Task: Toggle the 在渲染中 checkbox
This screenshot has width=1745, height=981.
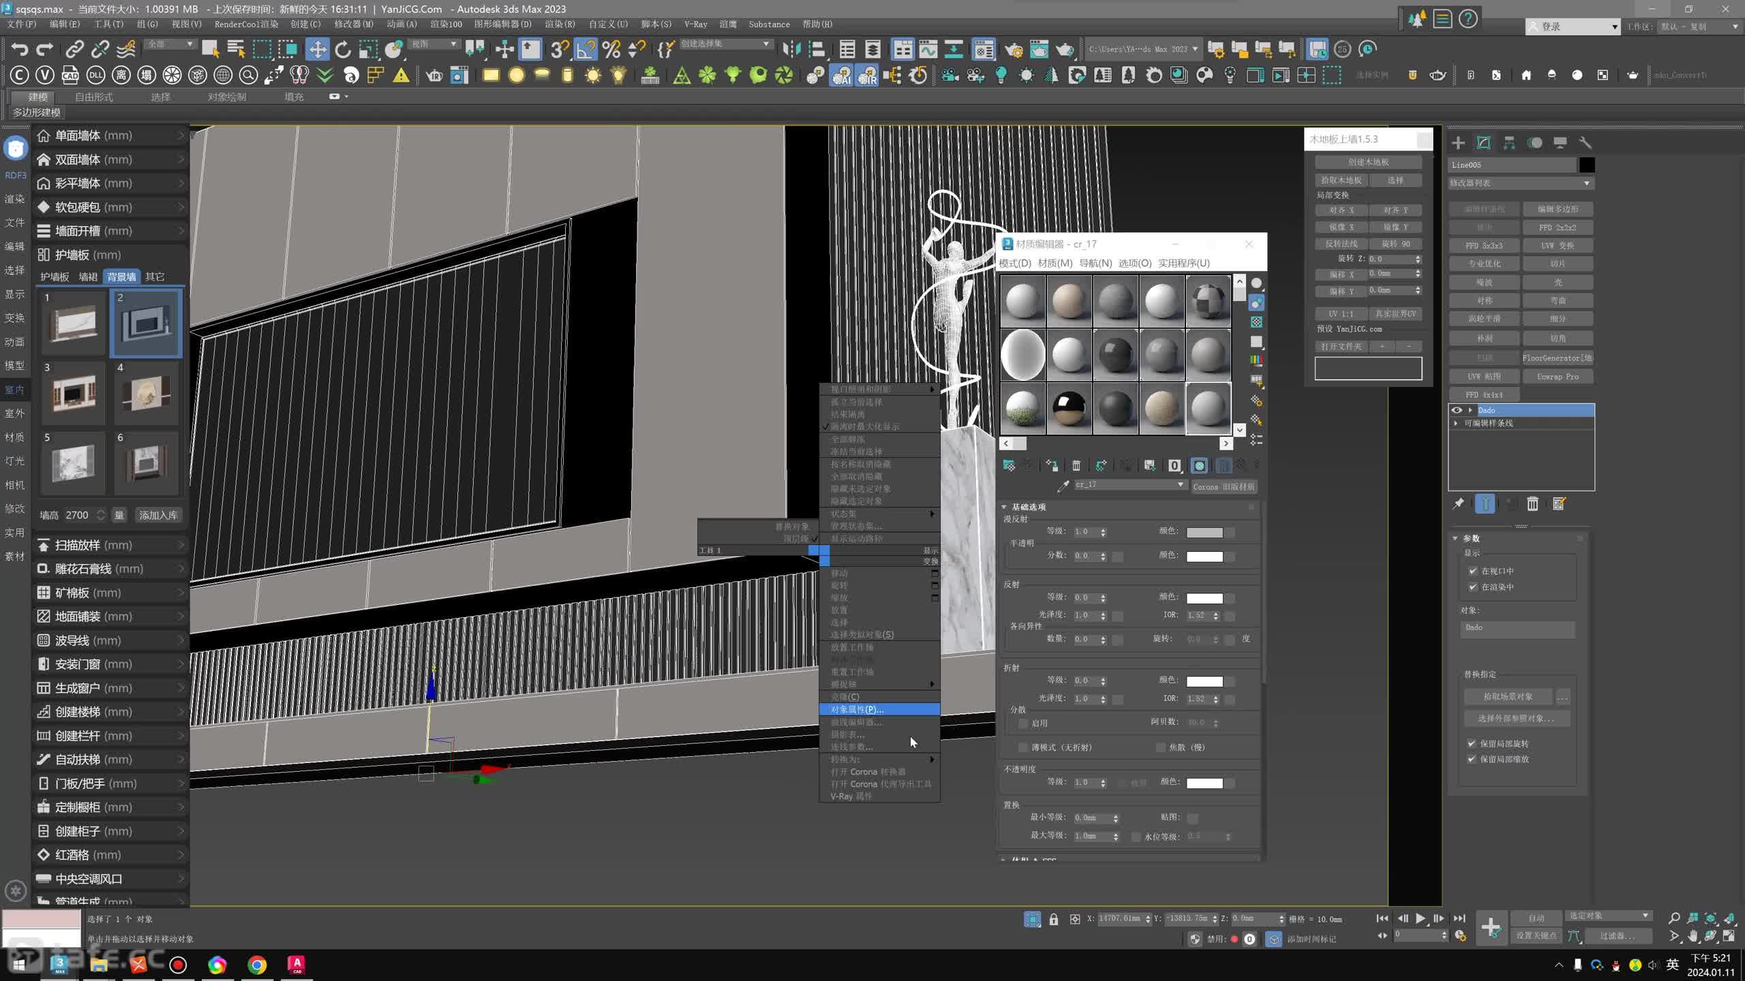Action: point(1473,587)
